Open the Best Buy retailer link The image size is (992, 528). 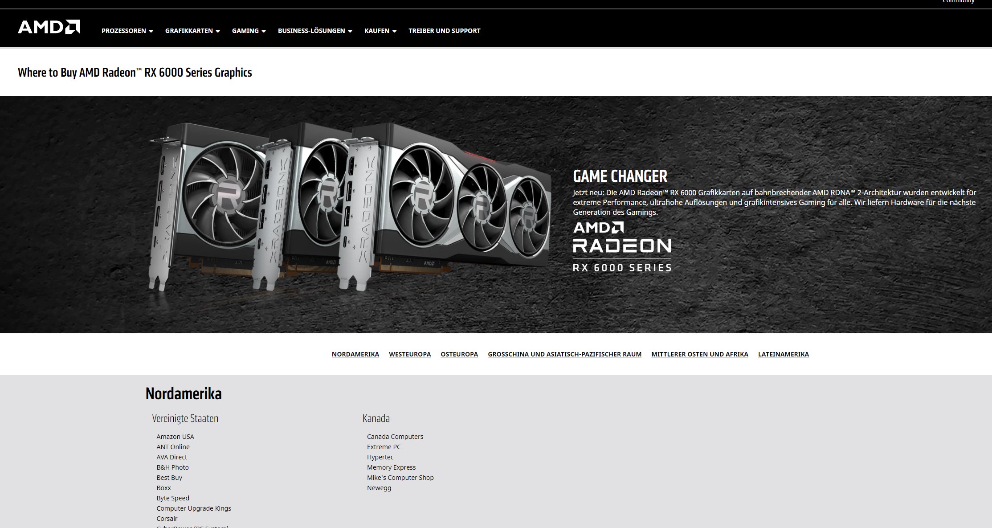169,478
